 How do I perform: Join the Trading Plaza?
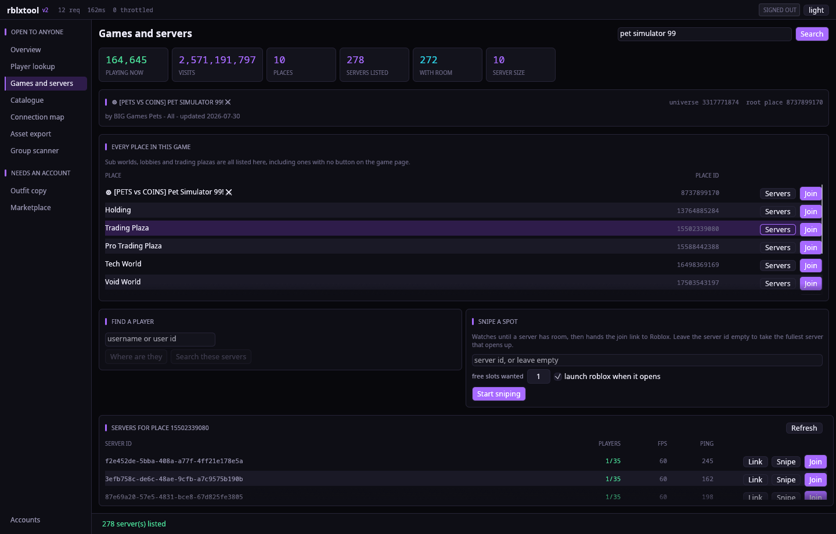pyautogui.click(x=810, y=230)
